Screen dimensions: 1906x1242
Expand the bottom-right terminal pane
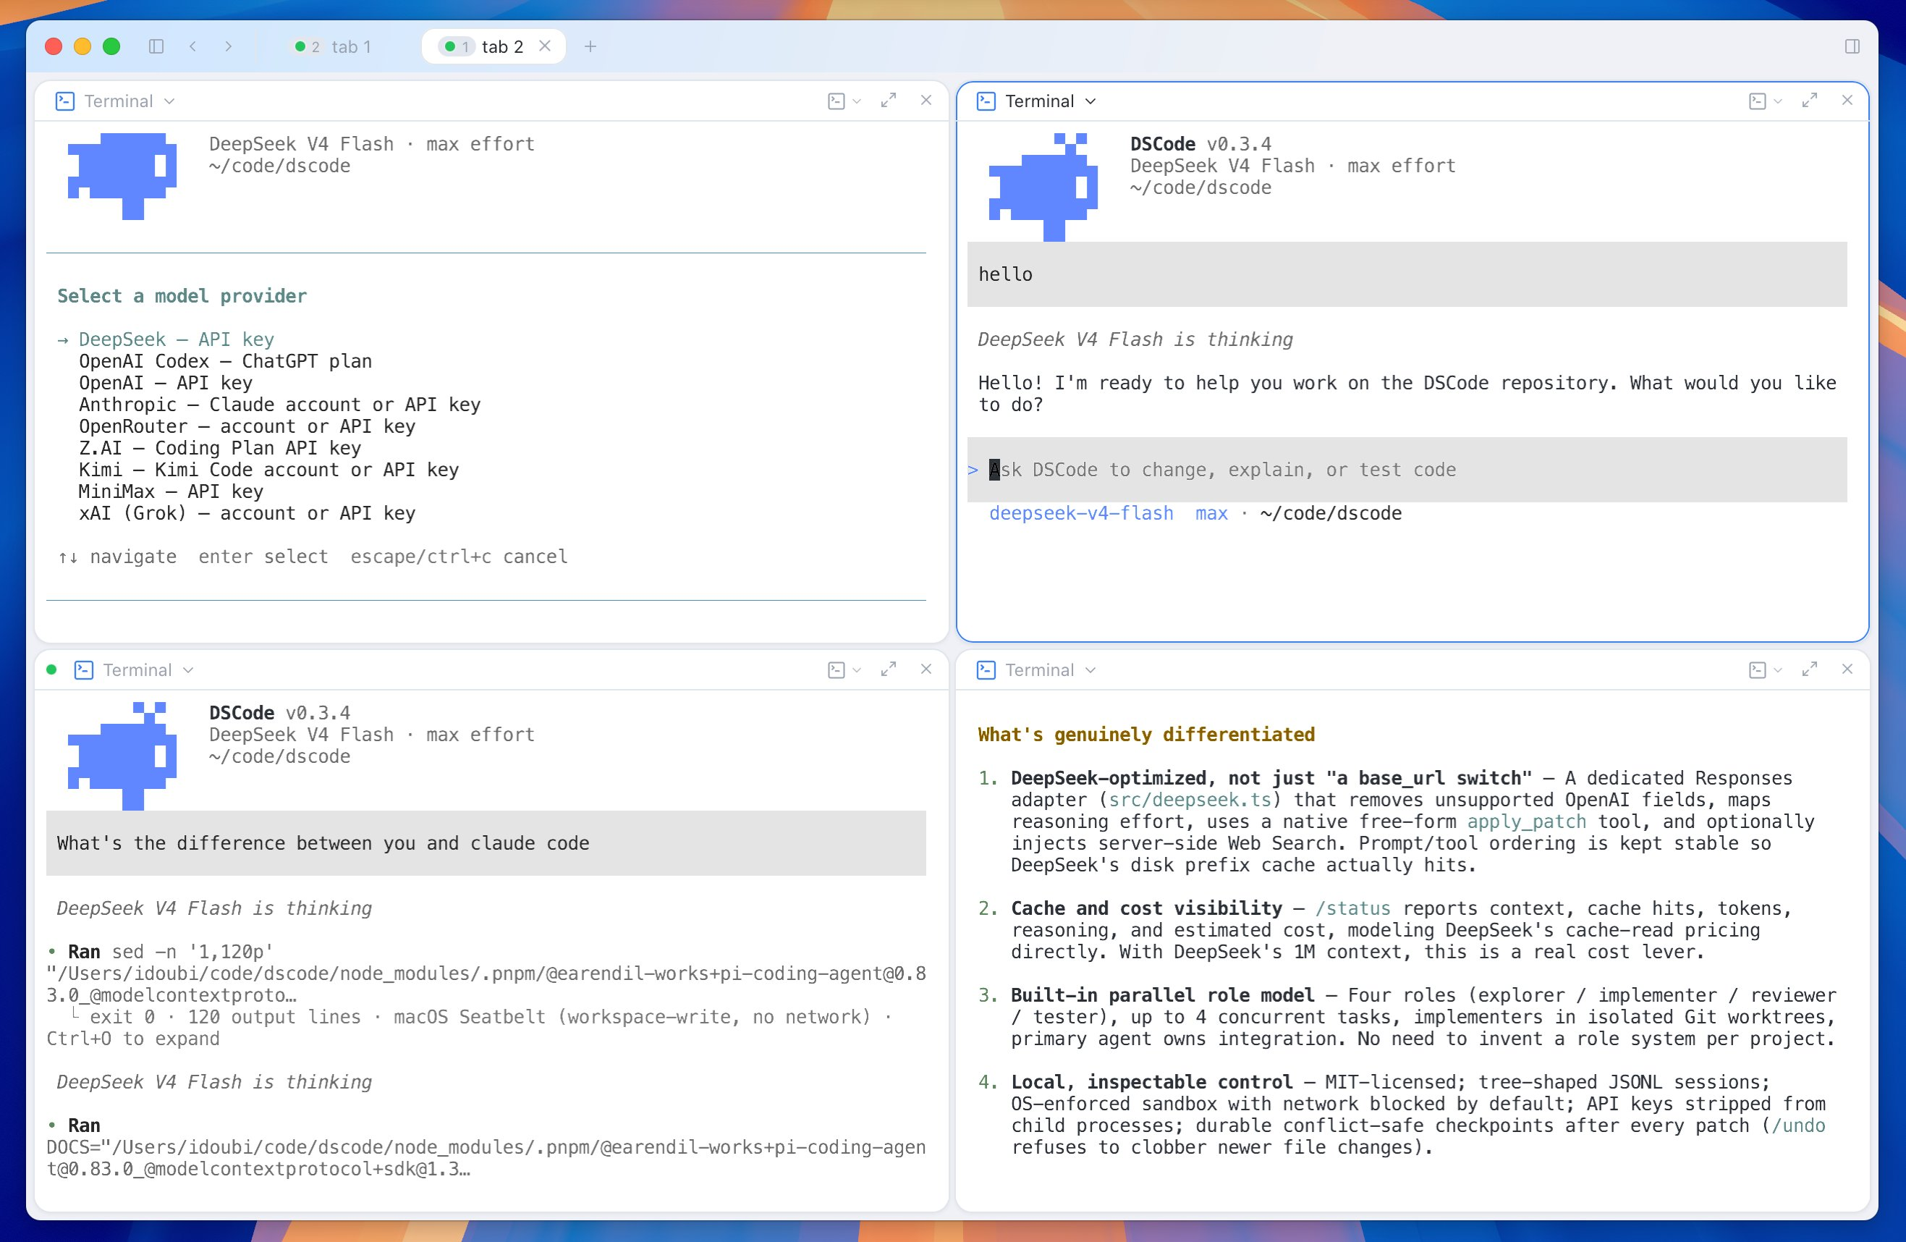point(1809,669)
